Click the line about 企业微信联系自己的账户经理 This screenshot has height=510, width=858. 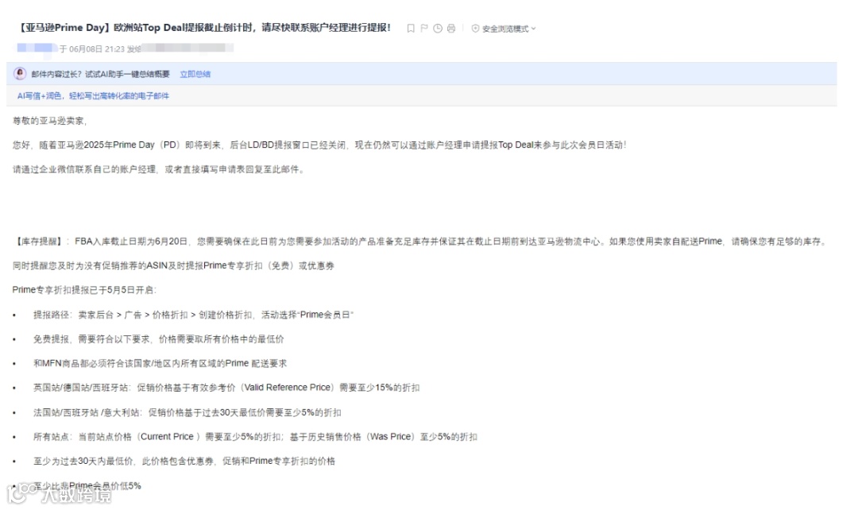pyautogui.click(x=159, y=170)
